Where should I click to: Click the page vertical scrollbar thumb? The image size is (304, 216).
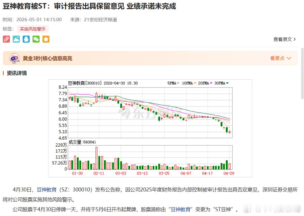(302, 73)
